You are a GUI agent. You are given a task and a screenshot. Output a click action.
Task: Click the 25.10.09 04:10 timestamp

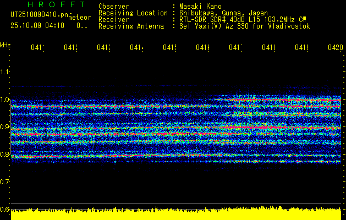37,25
